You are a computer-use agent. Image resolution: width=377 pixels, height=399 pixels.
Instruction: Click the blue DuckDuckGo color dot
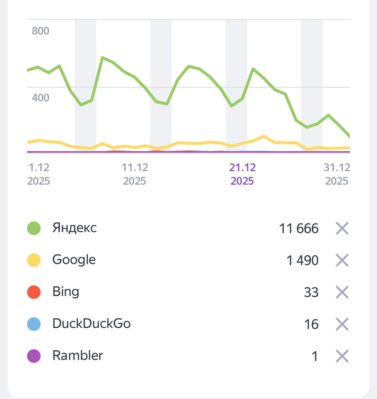(x=34, y=324)
